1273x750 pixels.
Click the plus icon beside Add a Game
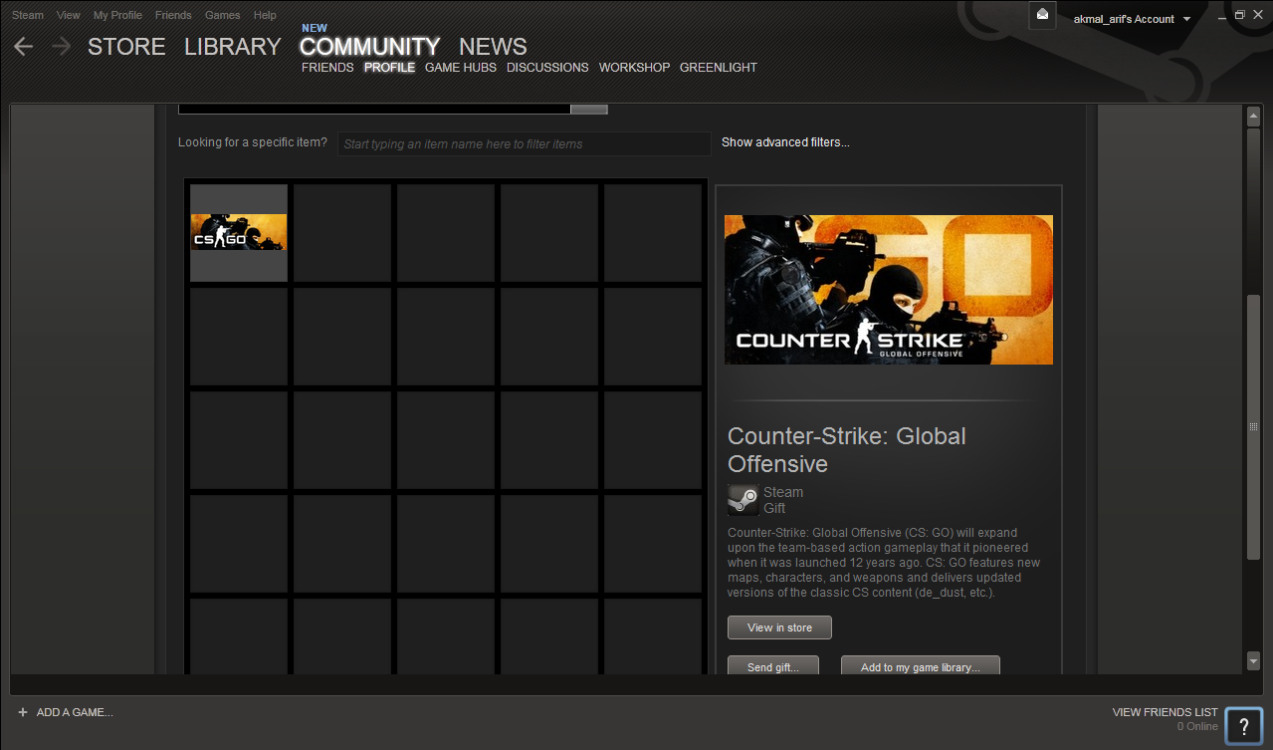coord(23,712)
